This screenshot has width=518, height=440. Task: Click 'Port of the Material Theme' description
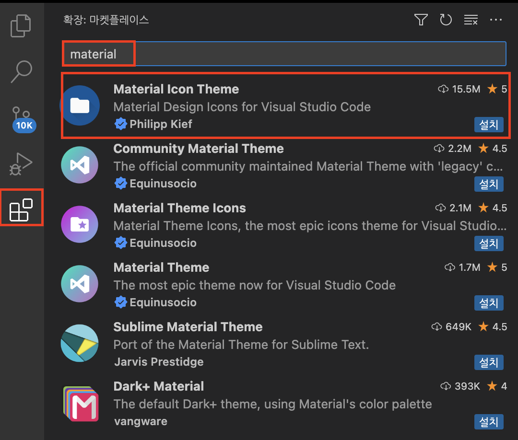[x=241, y=345]
